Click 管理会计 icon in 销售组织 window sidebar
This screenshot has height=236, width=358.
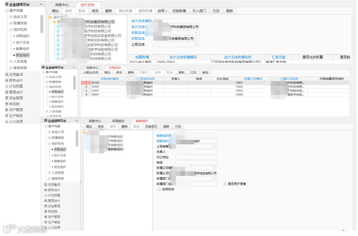tap(46, 201)
